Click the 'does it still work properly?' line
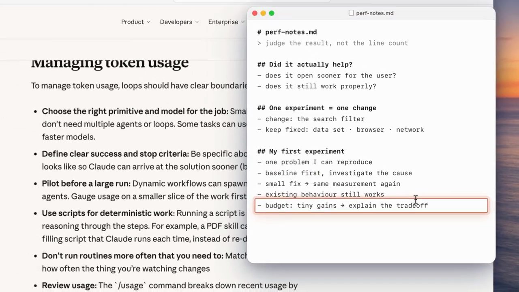Viewport: 519px width, 292px height. pyautogui.click(x=317, y=86)
